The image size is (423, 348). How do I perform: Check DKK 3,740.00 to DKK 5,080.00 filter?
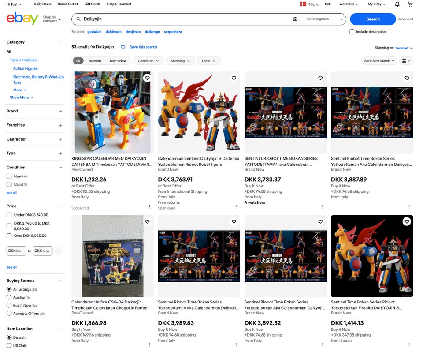[x=9, y=226]
